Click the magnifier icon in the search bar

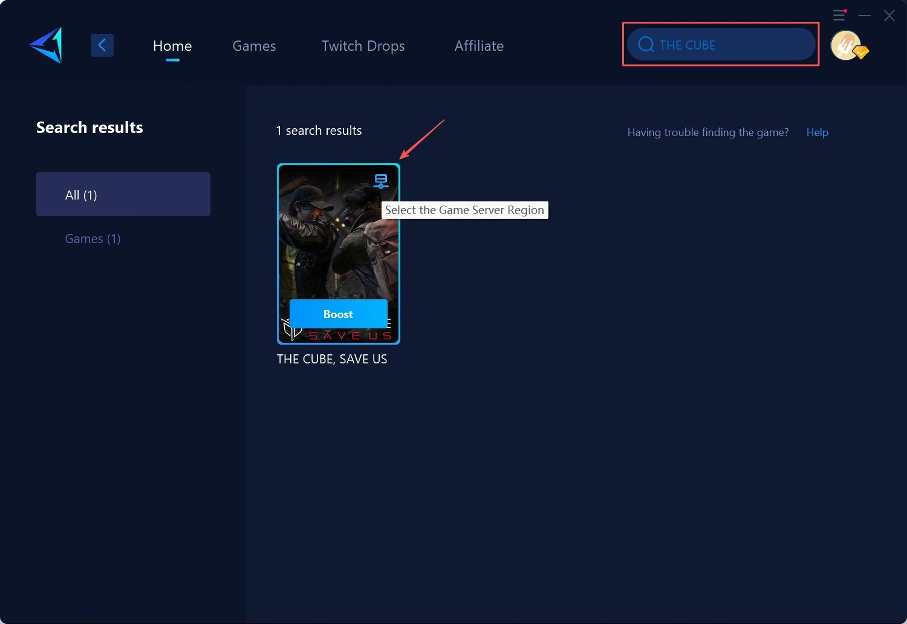click(x=646, y=45)
